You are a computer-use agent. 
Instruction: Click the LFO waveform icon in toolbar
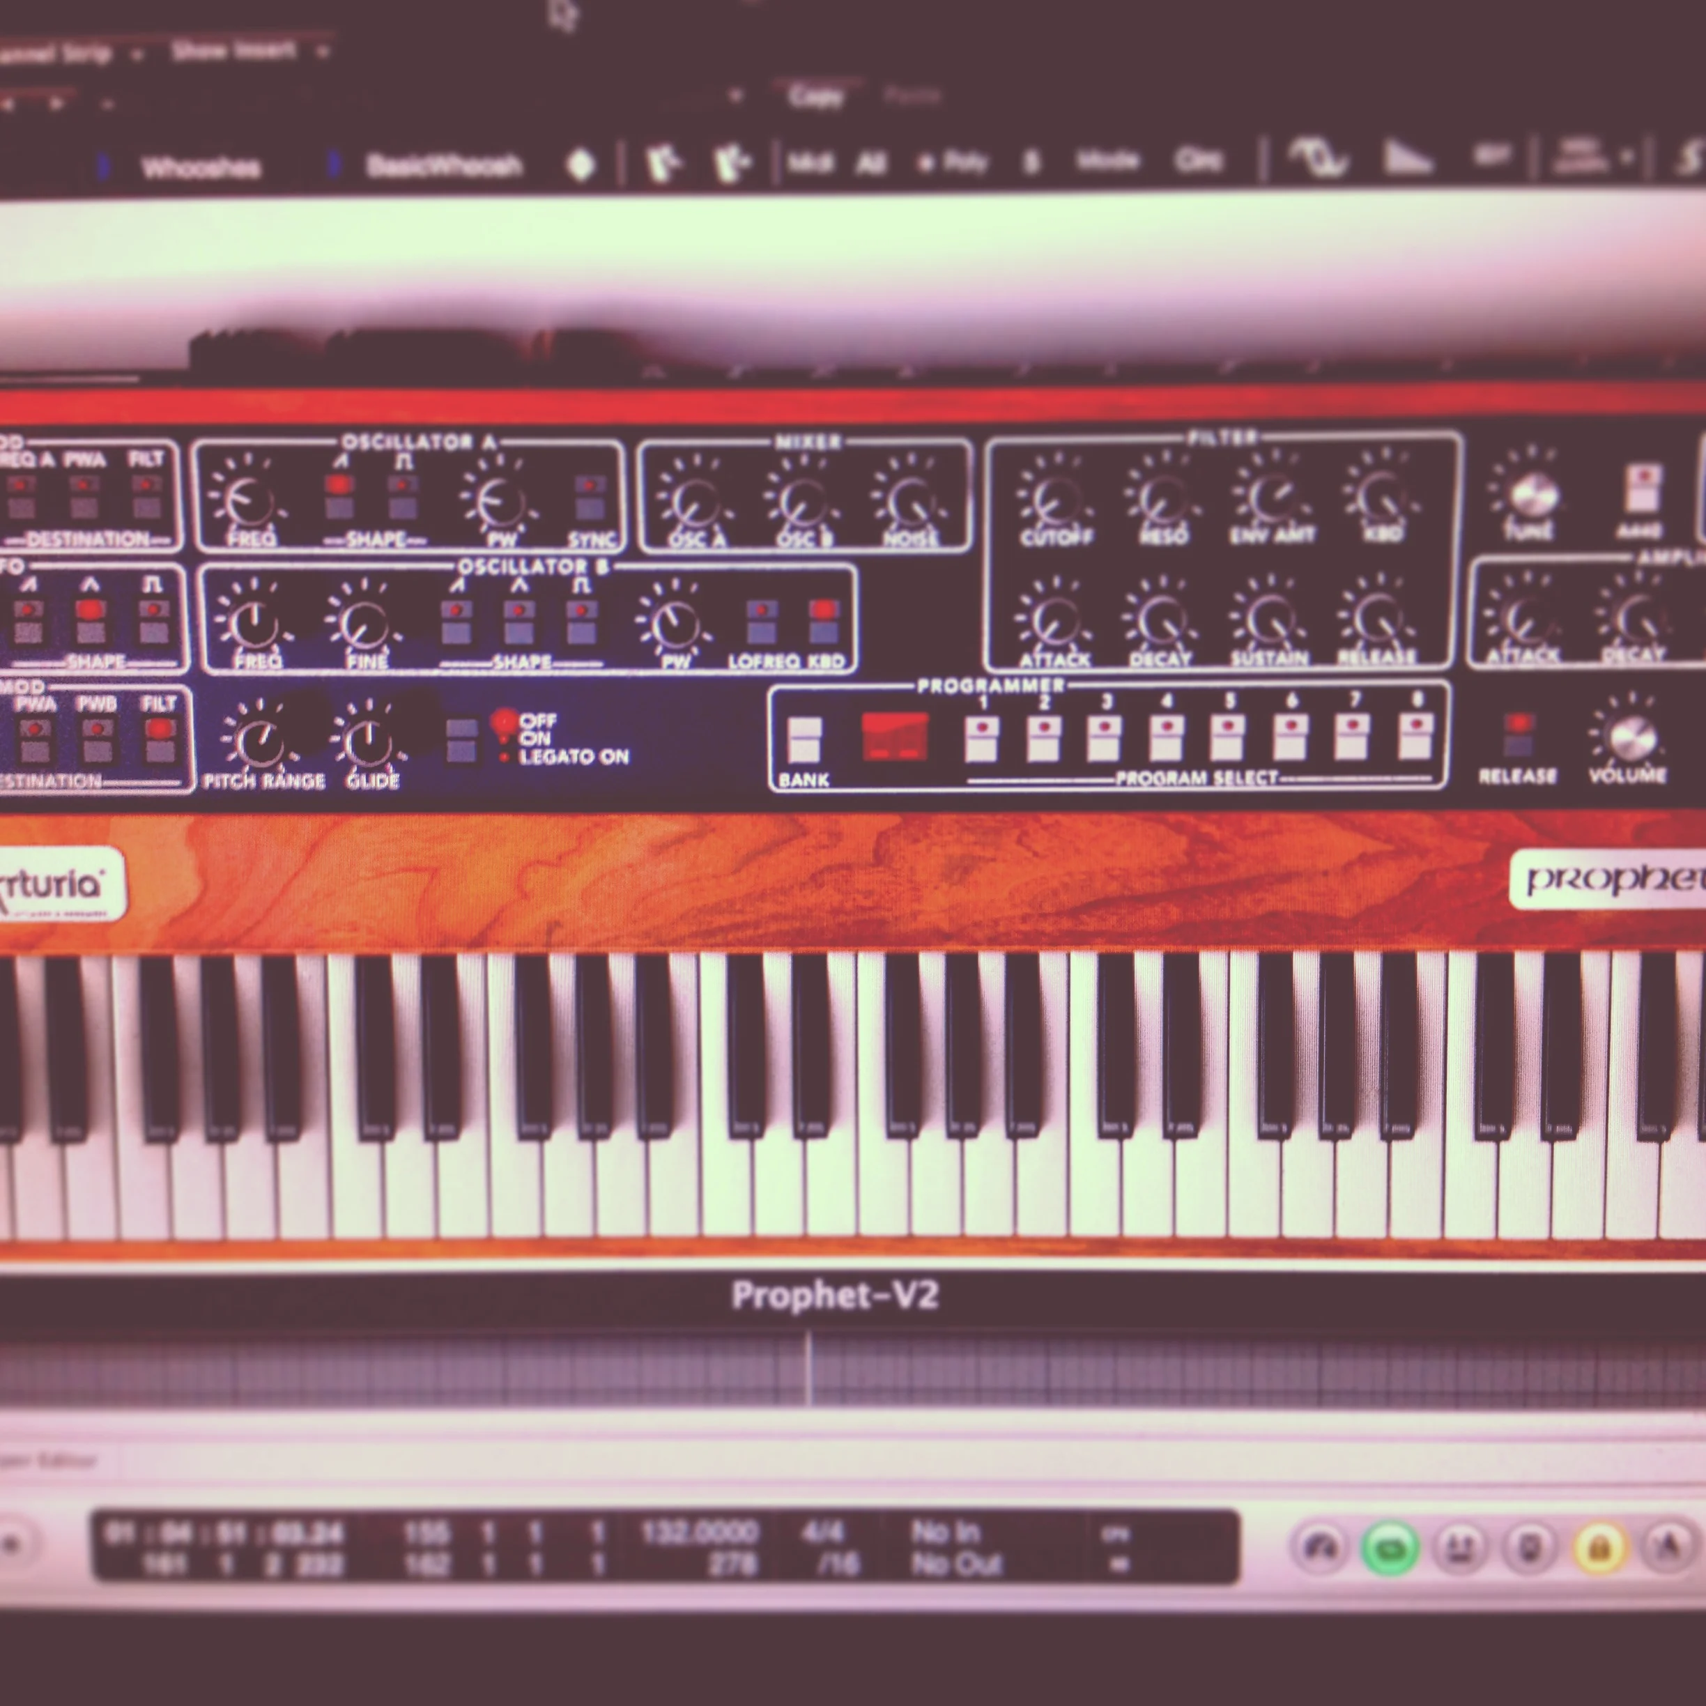tap(1319, 159)
